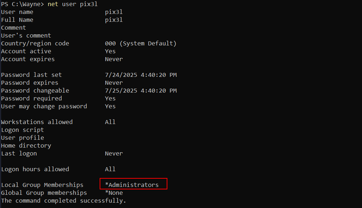Click the 'Logon script' label
Image resolution: width=362 pixels, height=208 pixels.
click(22, 130)
